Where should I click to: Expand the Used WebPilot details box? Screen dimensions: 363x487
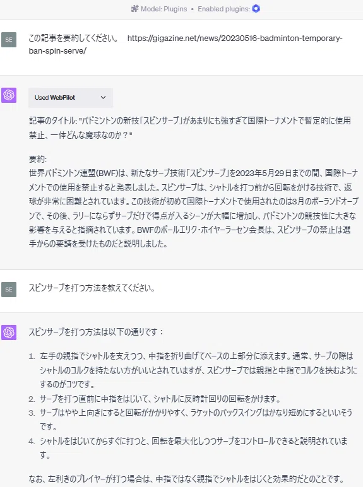(x=71, y=98)
